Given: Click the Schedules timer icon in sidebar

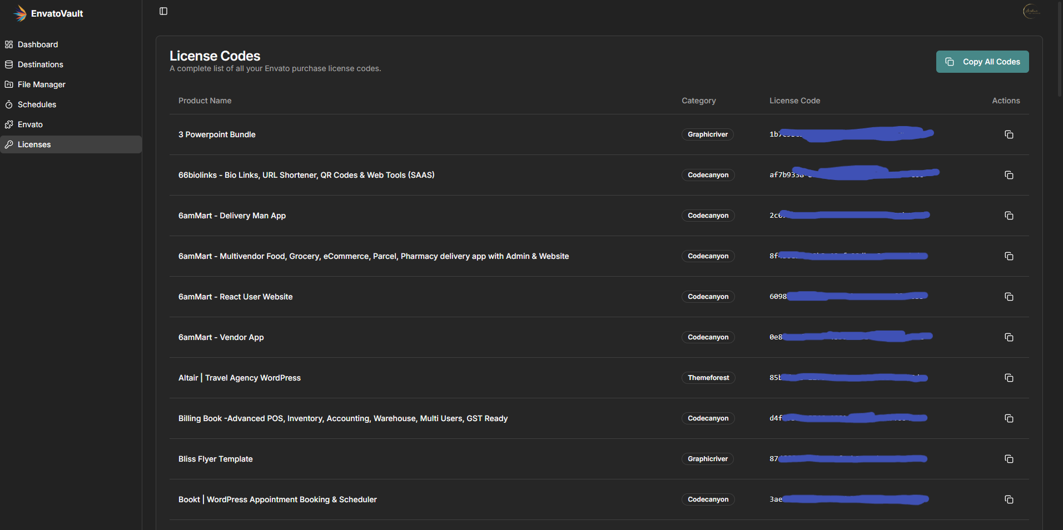Looking at the screenshot, I should click(x=9, y=104).
